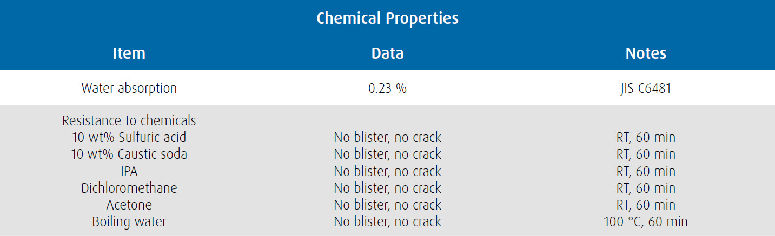Click the 100 °C, 60 min note

click(646, 222)
